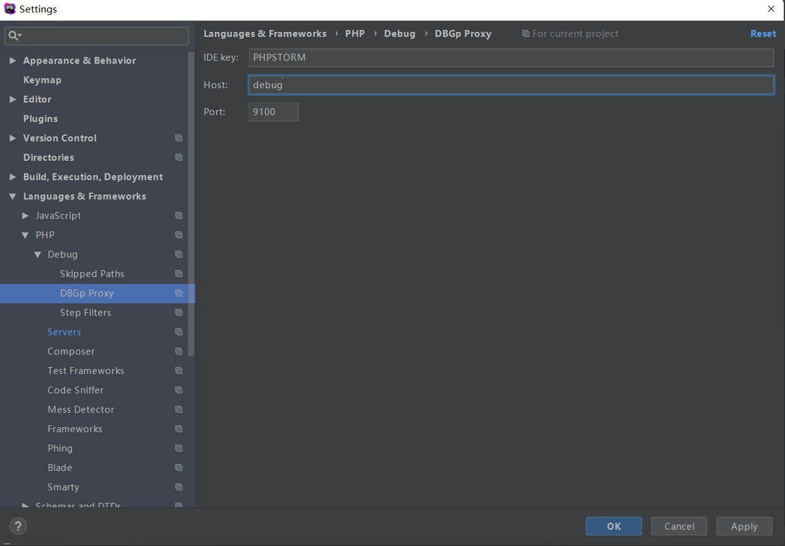
Task: Collapse Languages & Frameworks arrow
Action: pos(13,196)
